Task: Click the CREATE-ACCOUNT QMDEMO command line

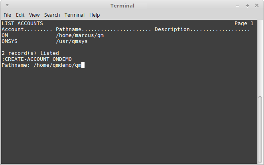Action: [37, 59]
